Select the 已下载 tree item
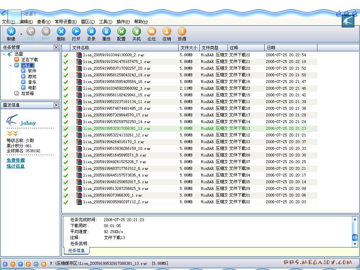Image resolution: width=360 pixels, height=270 pixels. coord(27,65)
